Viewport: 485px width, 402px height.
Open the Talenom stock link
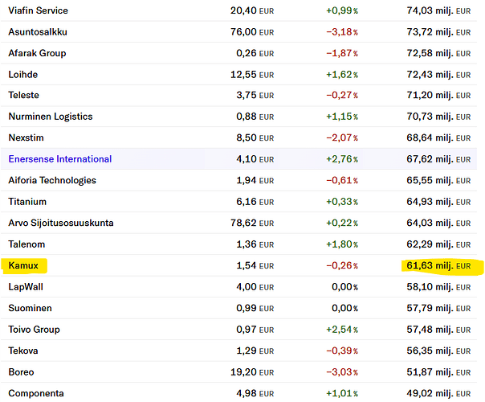tap(26, 244)
